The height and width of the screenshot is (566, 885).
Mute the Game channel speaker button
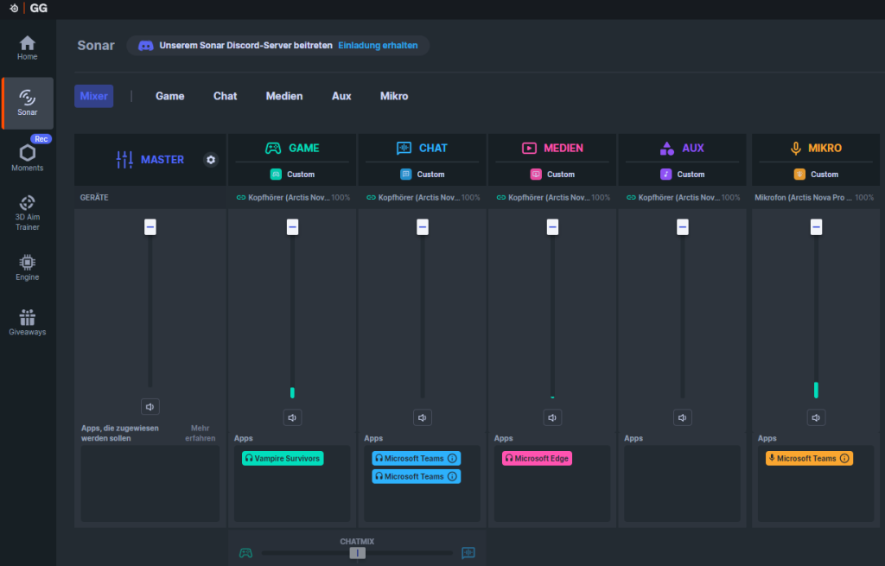click(x=292, y=418)
